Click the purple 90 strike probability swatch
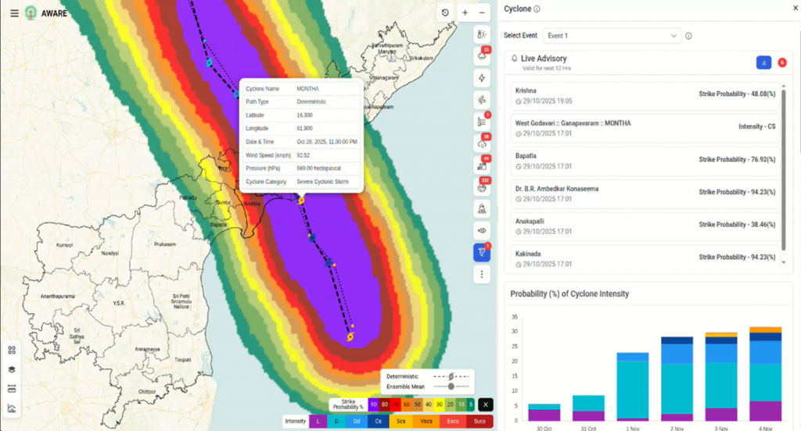The width and height of the screenshot is (801, 431). 374,404
